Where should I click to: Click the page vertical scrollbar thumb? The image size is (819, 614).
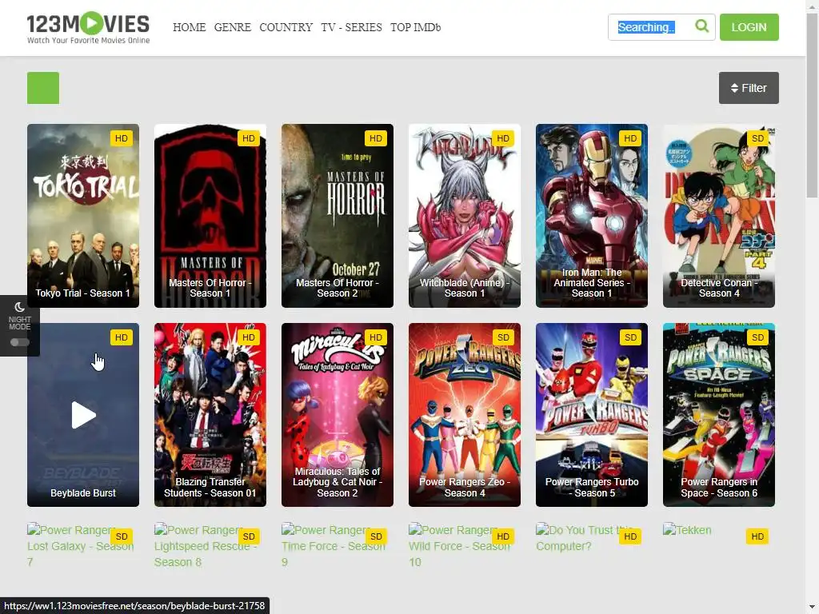(812, 105)
